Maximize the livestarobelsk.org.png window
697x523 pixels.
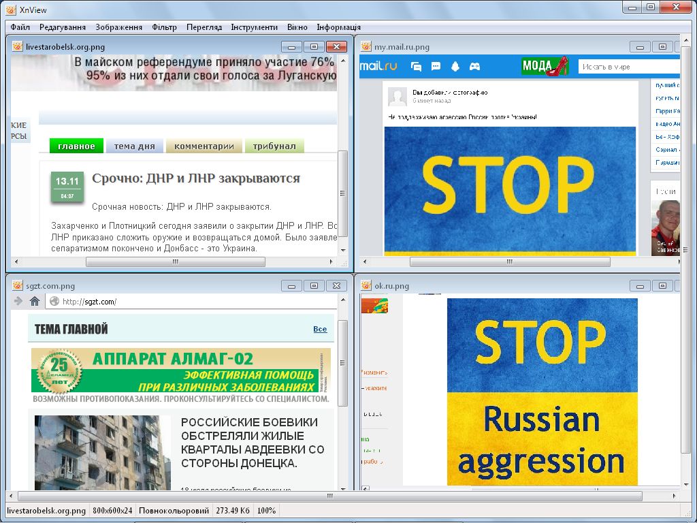coord(314,47)
